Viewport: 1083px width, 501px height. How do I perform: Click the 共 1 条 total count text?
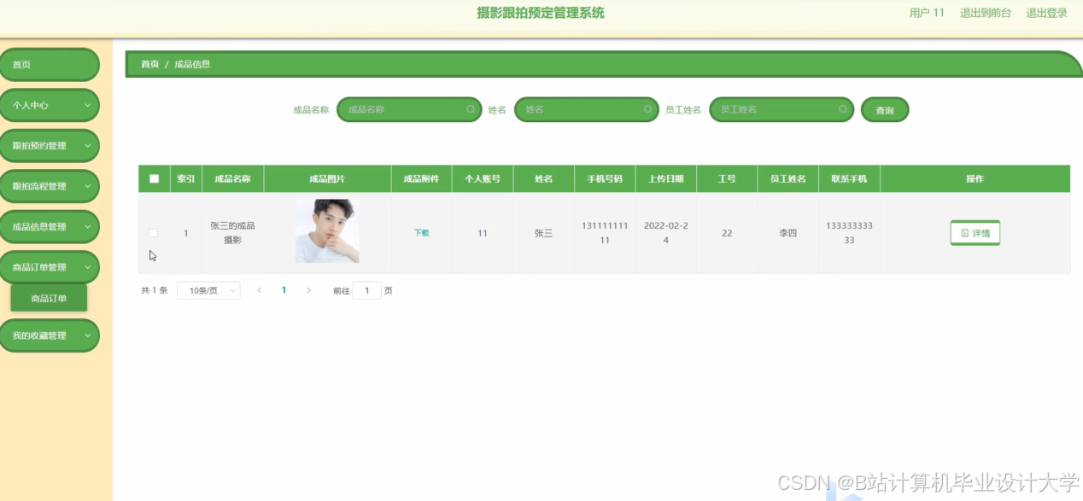pyautogui.click(x=155, y=290)
